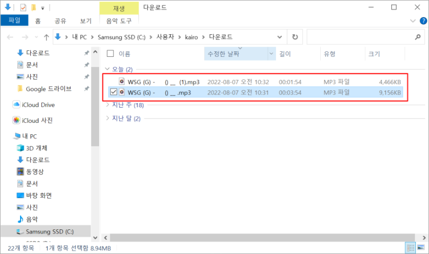Click the down arrow of navigation pane scrollbar

coord(95,237)
